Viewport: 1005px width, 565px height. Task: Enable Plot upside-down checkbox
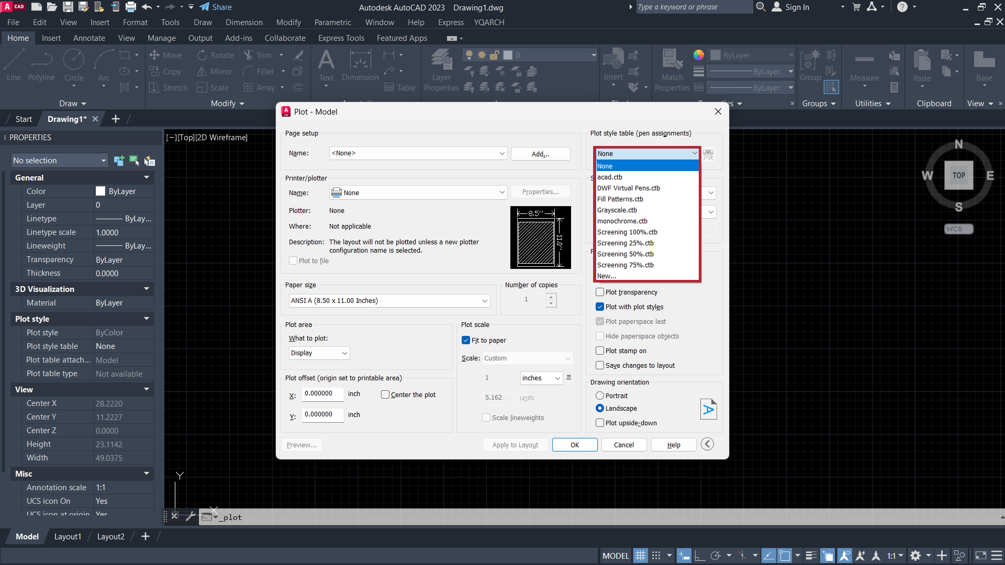[x=600, y=423]
